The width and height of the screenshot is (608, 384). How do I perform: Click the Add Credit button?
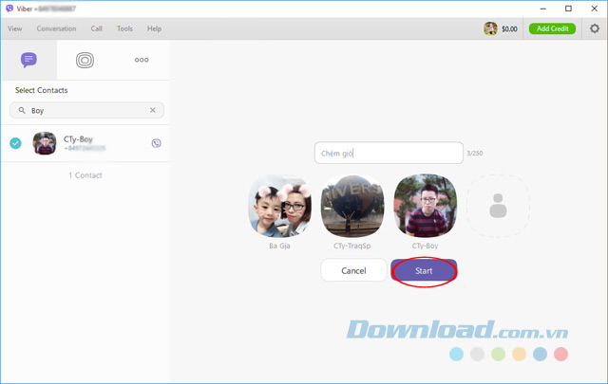553,28
